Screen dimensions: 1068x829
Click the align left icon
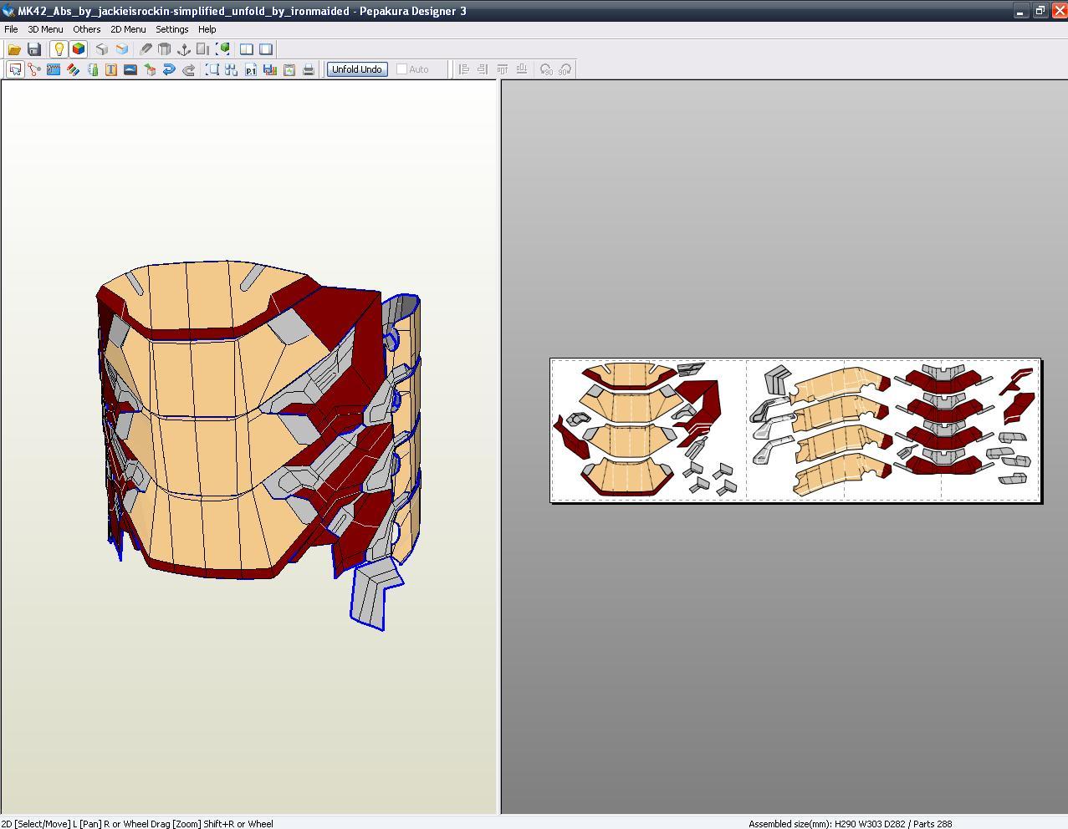tap(464, 69)
